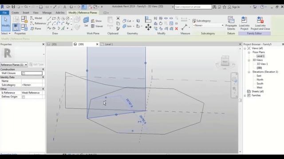Collapse the 3D Views node
This screenshot has width=284, height=159.
coord(249,60)
